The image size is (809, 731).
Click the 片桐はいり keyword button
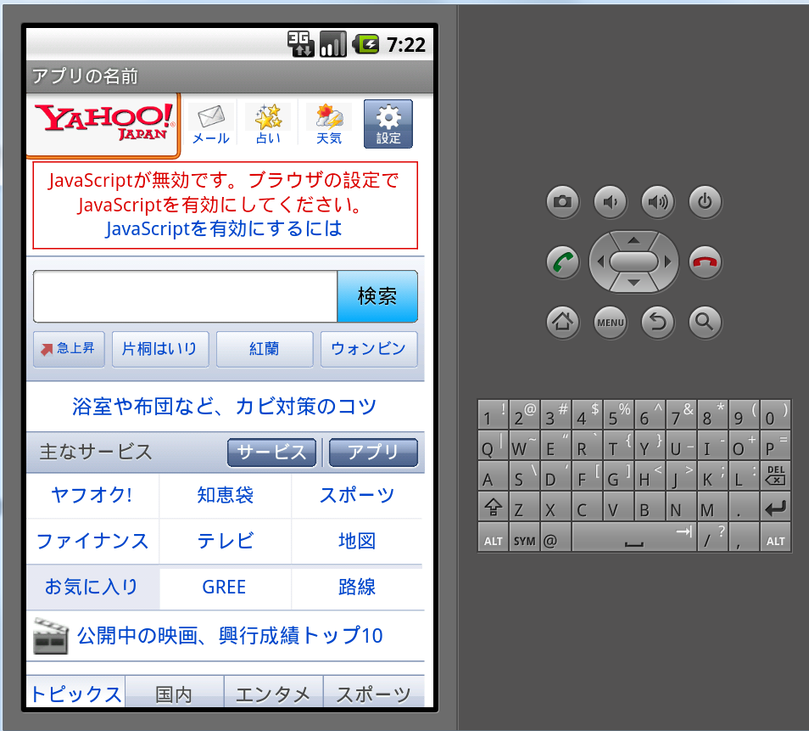point(160,349)
